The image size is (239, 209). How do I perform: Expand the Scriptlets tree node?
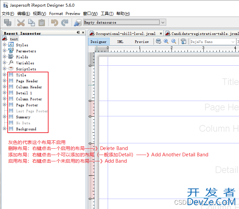click(4, 68)
